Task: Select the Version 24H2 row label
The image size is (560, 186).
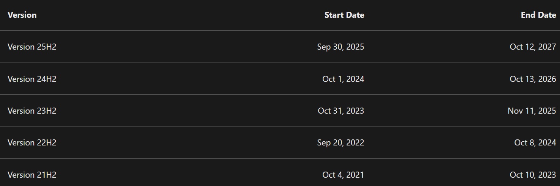Action: 32,79
